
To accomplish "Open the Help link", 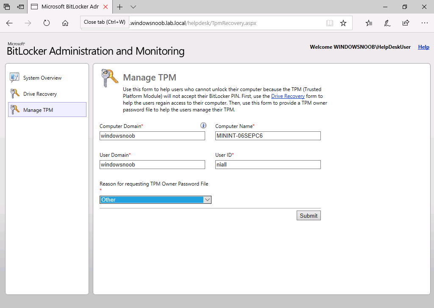I will [423, 47].
